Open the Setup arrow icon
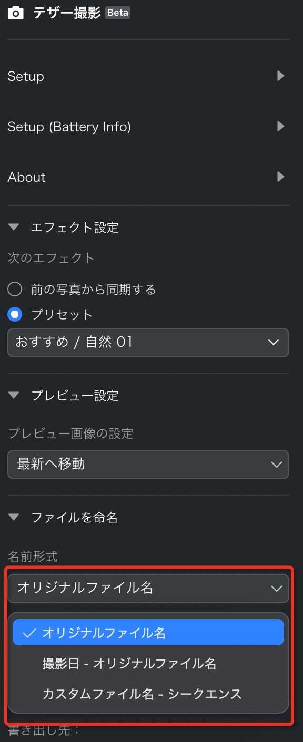Image resolution: width=303 pixels, height=742 pixels. click(281, 76)
